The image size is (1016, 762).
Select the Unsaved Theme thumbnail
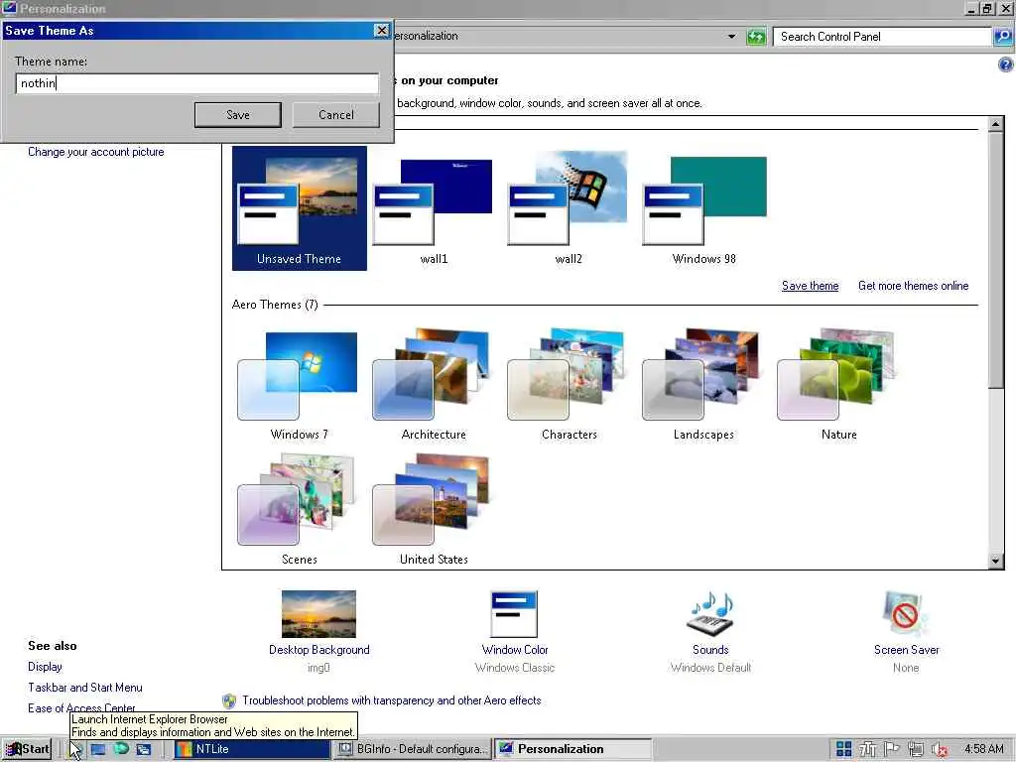pos(300,208)
